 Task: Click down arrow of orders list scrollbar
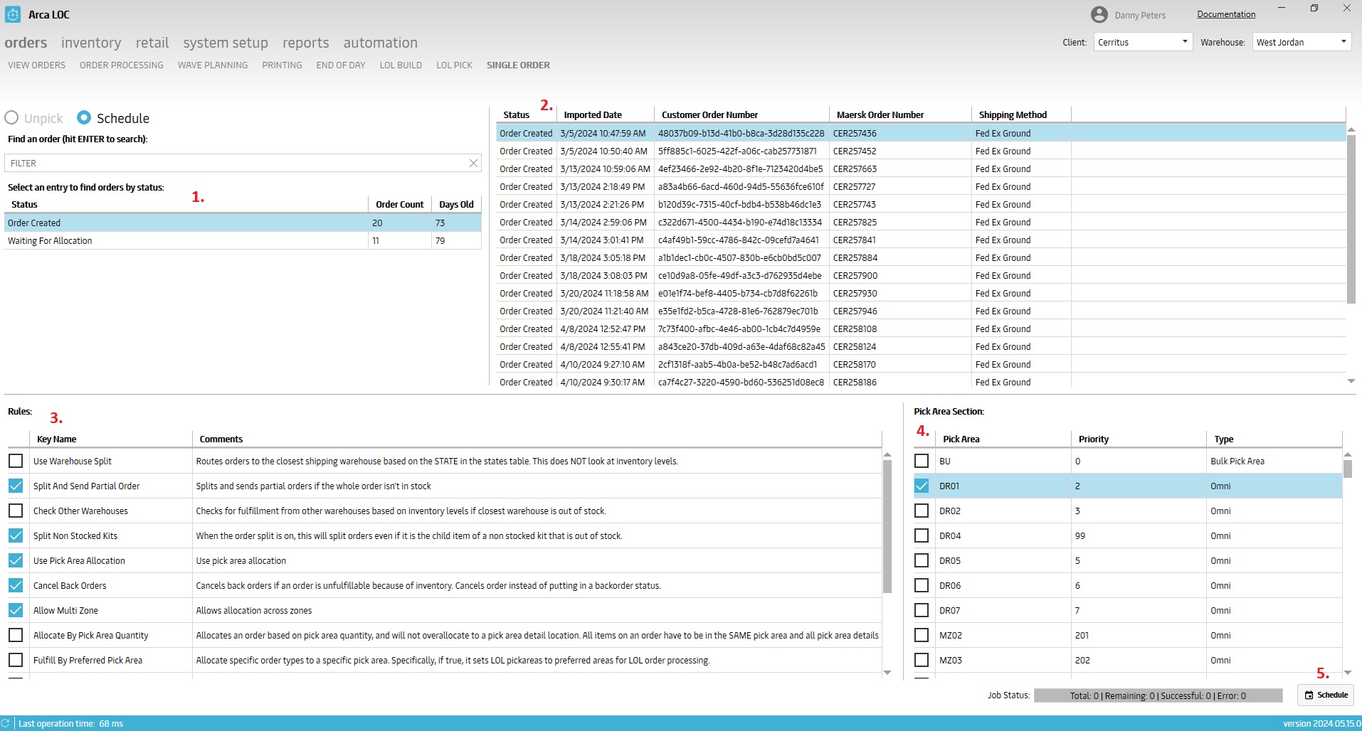pos(1351,382)
